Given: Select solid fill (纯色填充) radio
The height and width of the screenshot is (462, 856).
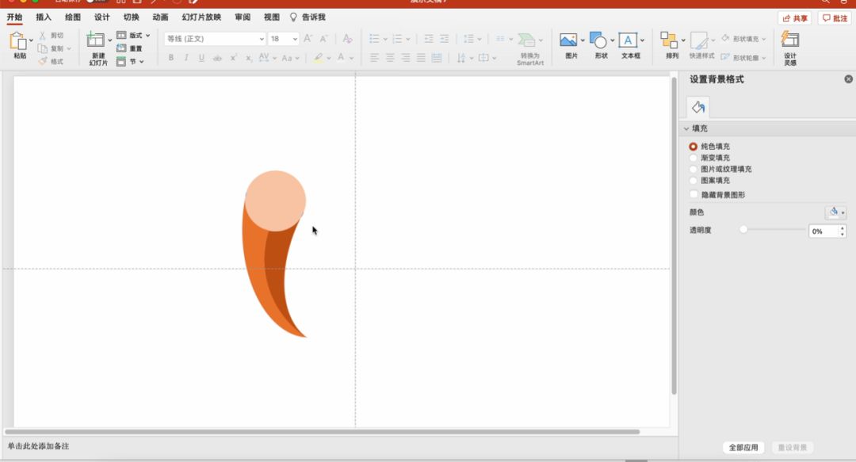Looking at the screenshot, I should 694,147.
